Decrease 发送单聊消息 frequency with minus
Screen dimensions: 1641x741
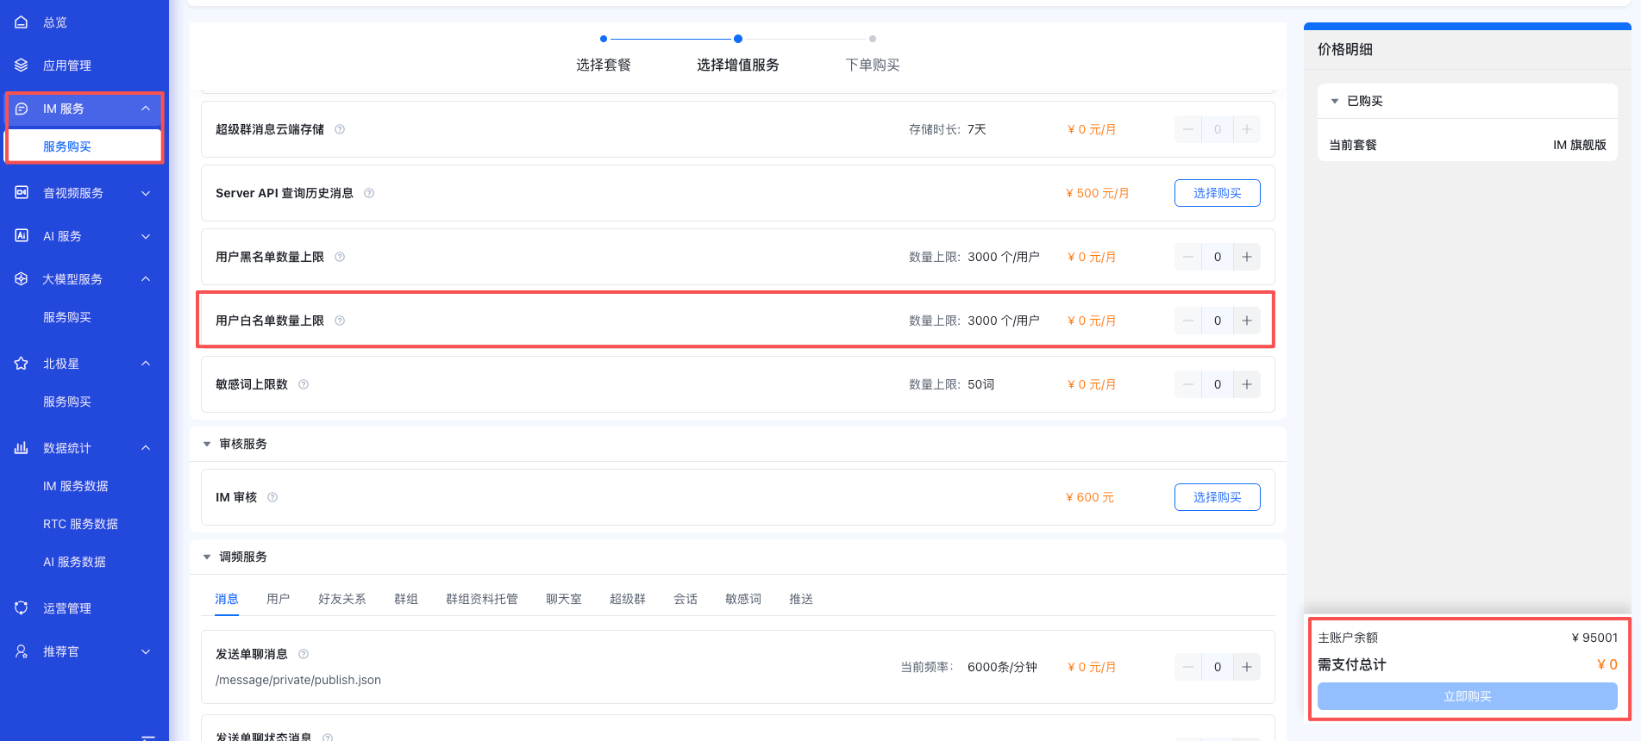point(1188,667)
